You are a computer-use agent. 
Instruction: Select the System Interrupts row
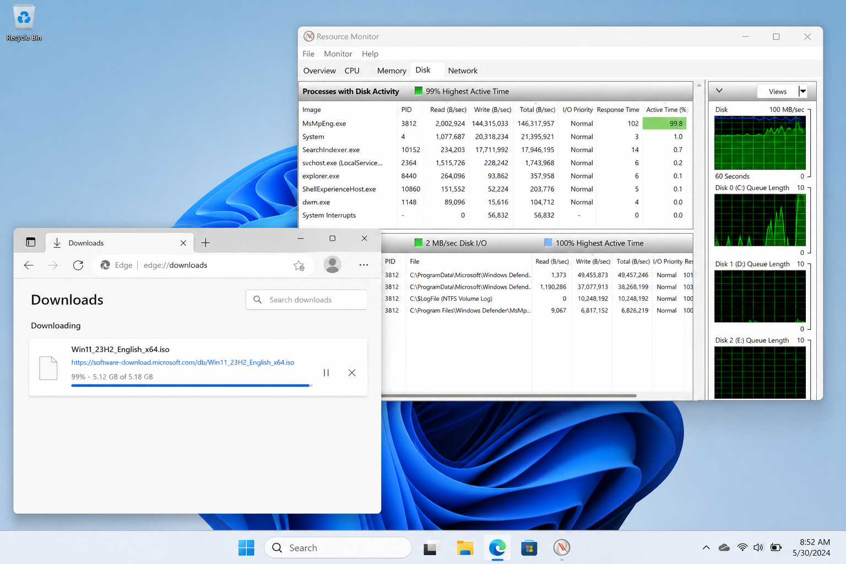tap(495, 215)
